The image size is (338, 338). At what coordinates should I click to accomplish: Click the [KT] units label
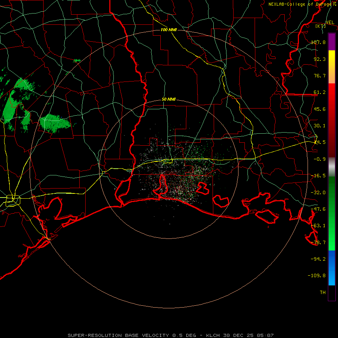pos(321,26)
